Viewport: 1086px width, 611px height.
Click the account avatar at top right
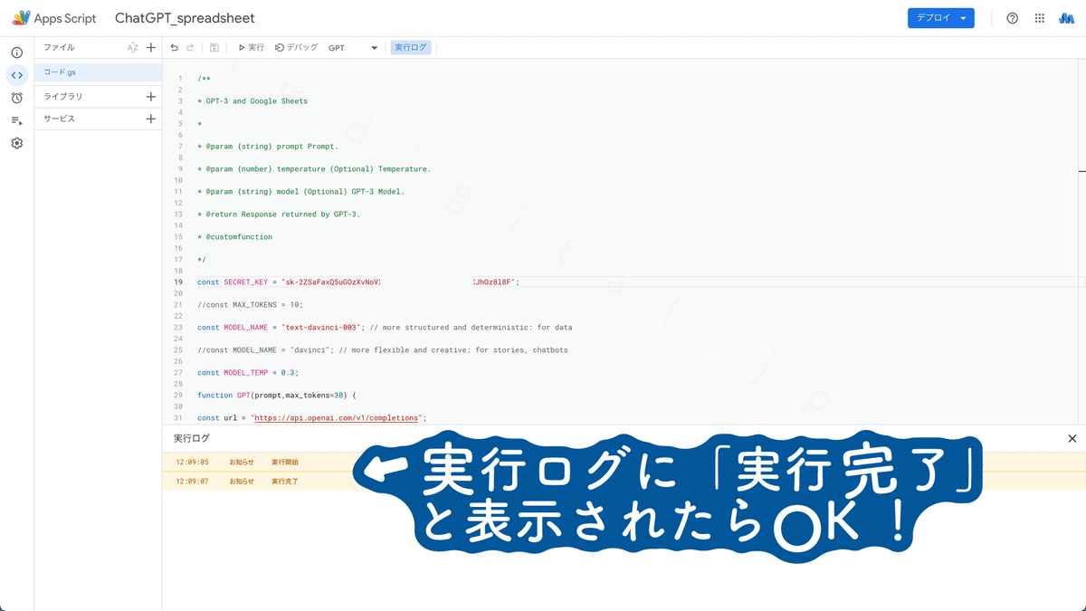tap(1066, 18)
